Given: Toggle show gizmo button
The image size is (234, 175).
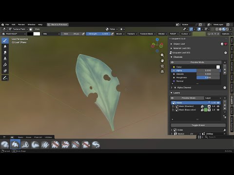Looking at the screenshot, I should (191, 29).
